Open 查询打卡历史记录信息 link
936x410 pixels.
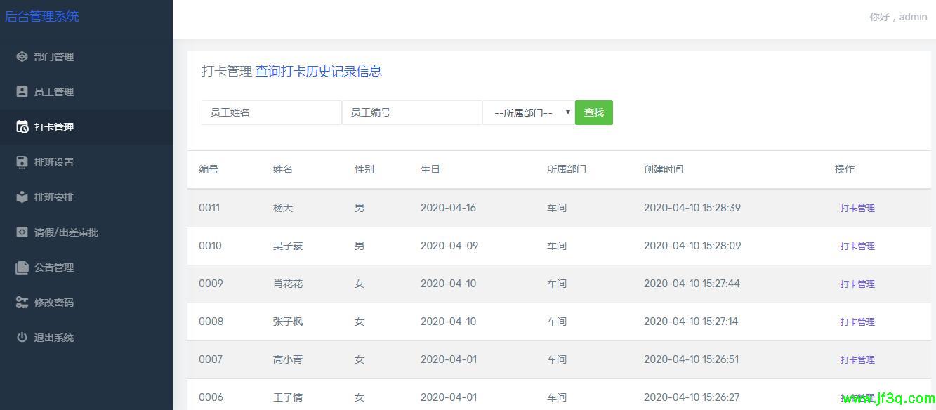[x=318, y=71]
